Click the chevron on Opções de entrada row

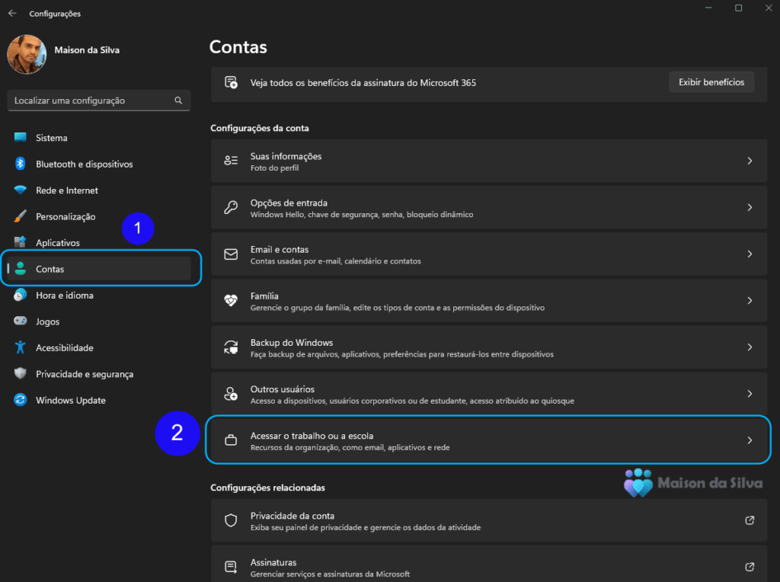tap(750, 207)
